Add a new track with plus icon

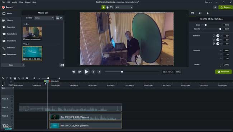tap(11, 82)
